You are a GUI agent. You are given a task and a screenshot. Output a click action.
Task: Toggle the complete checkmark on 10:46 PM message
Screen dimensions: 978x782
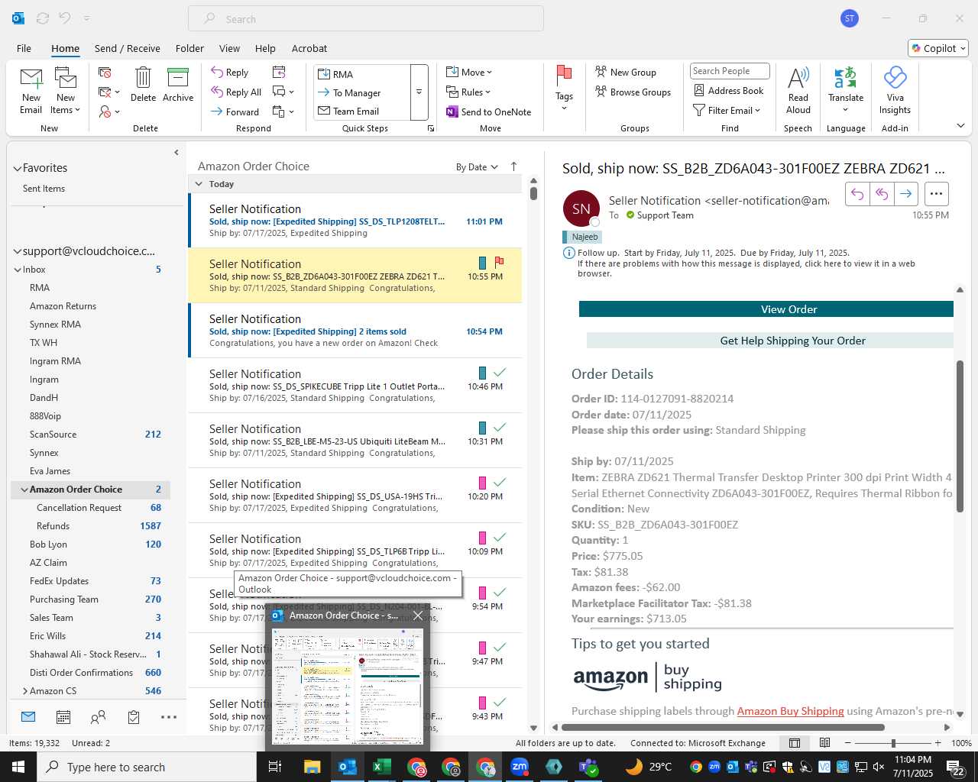500,372
